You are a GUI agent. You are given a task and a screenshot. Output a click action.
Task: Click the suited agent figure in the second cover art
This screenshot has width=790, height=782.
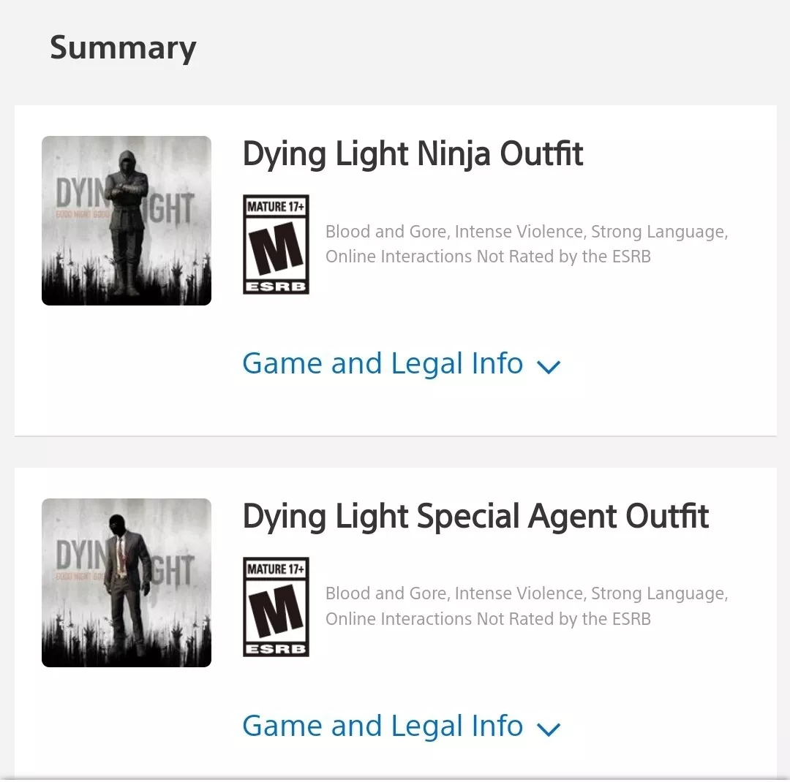click(127, 584)
